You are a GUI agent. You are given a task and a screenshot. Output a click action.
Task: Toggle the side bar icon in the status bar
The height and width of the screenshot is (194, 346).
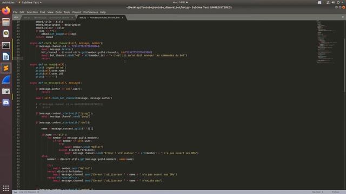point(16,192)
